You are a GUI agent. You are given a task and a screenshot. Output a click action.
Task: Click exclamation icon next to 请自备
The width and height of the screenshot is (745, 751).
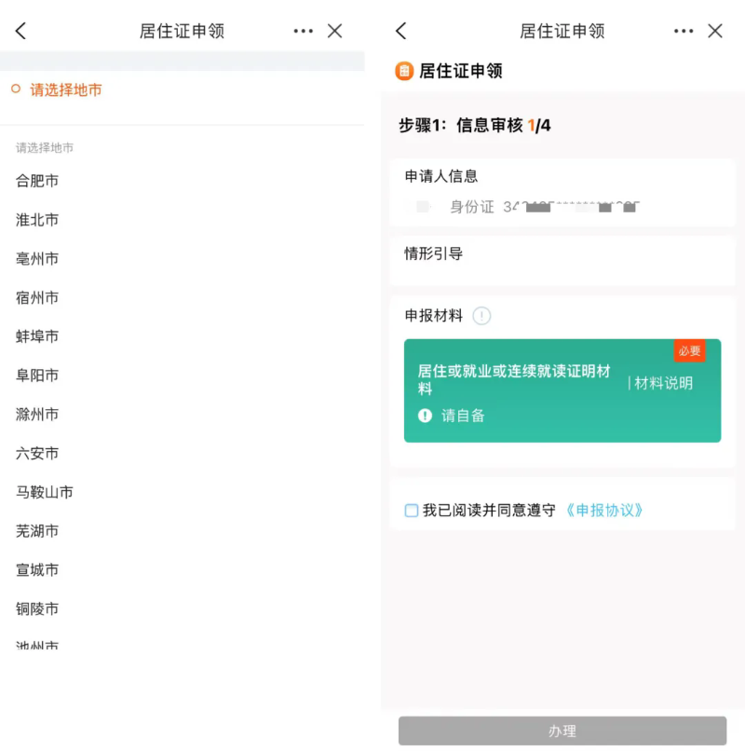(x=426, y=416)
